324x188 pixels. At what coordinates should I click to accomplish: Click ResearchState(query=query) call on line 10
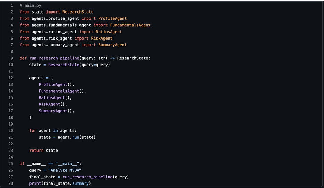coord(79,65)
